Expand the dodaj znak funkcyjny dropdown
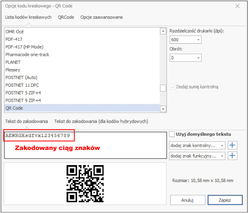This screenshot has width=248, height=213. click(x=197, y=156)
